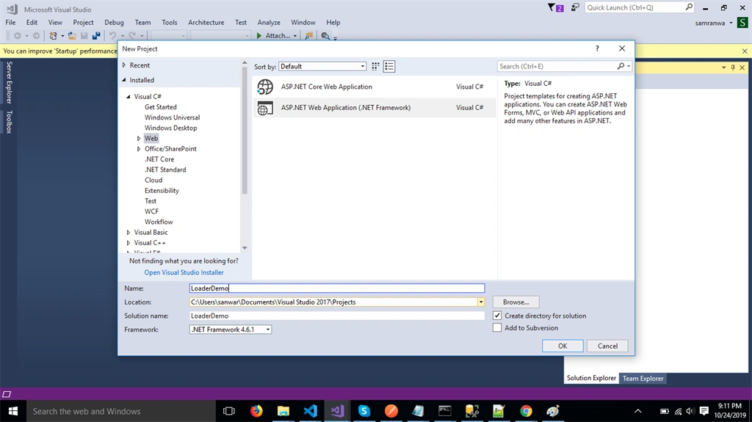Expand the Web tree node arrow
The image size is (752, 422).
point(139,139)
